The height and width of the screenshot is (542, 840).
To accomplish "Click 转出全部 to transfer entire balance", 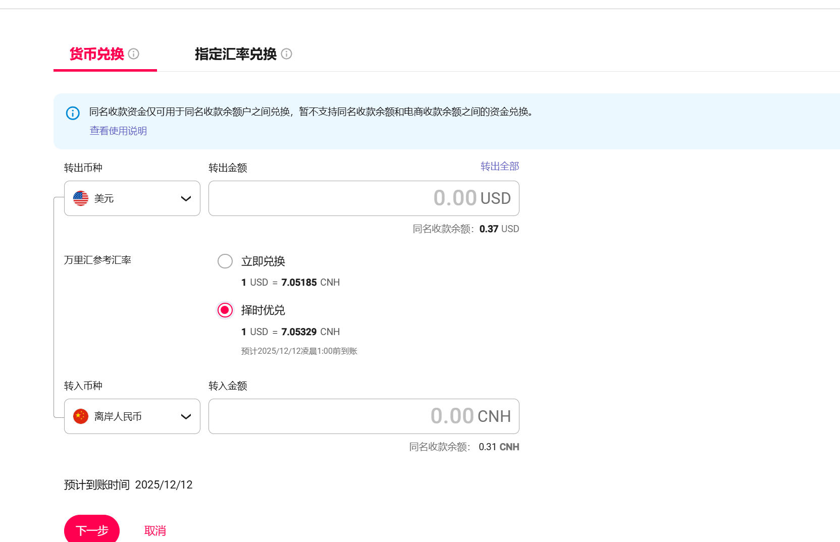I will (x=500, y=167).
